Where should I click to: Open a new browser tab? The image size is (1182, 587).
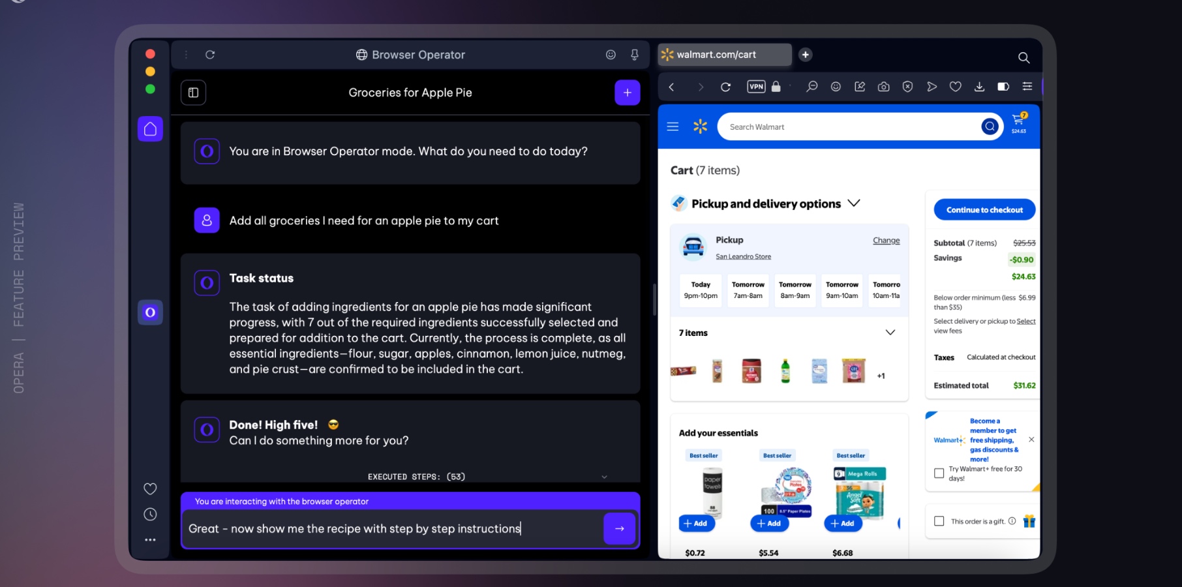click(806, 55)
